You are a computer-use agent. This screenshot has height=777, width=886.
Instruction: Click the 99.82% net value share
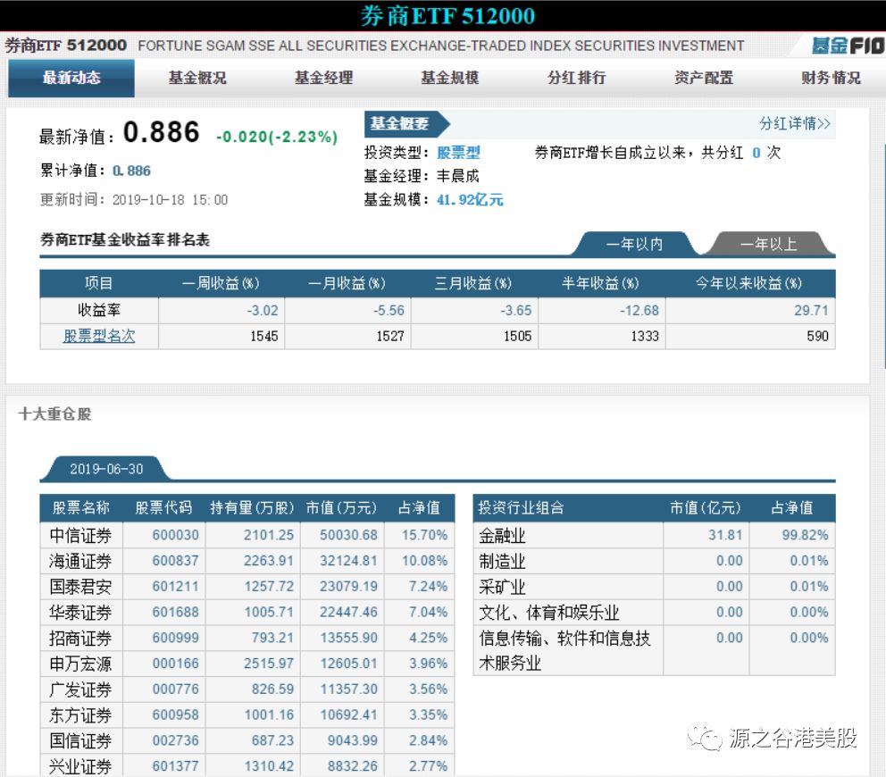(806, 535)
